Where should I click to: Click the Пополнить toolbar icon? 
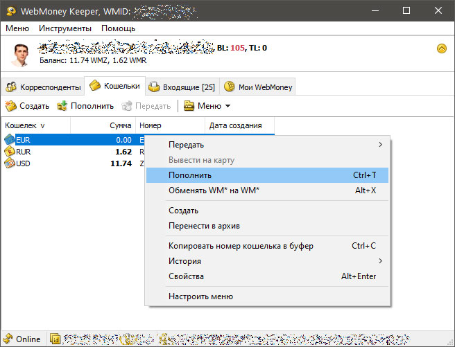pyautogui.click(x=62, y=106)
